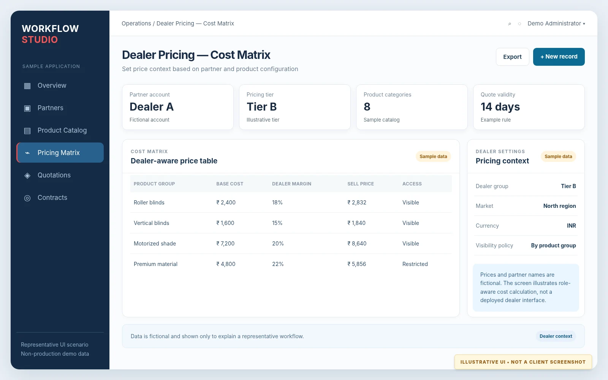Click the Product Catalog list icon
Viewport: 608px width, 380px height.
click(27, 131)
